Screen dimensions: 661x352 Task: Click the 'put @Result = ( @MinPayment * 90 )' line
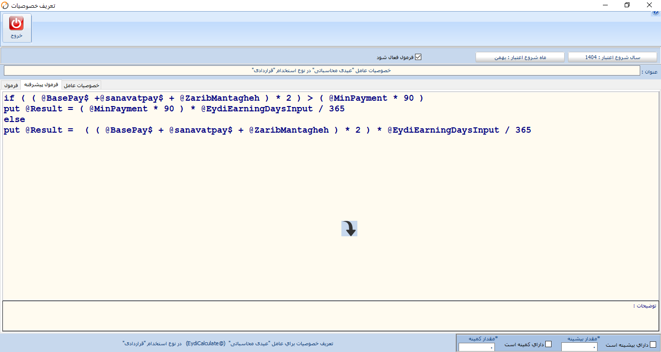tap(174, 109)
